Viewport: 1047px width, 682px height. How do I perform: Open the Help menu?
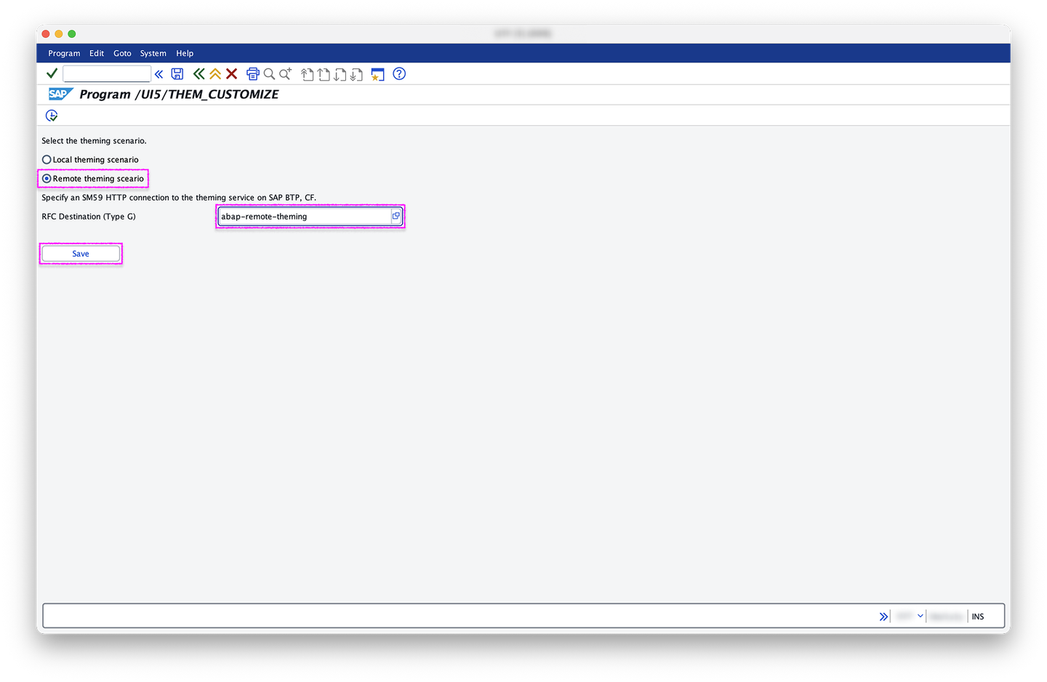point(185,53)
